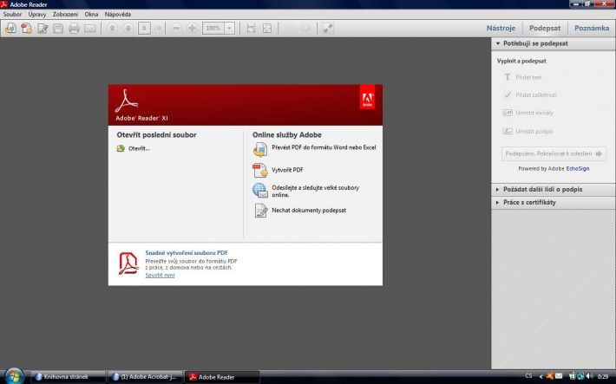
Task: Click Snadné vytvoření souboru PDF heading
Action: point(187,253)
